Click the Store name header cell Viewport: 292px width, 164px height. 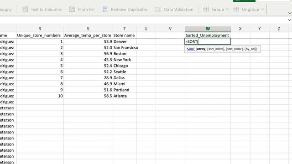pos(125,36)
